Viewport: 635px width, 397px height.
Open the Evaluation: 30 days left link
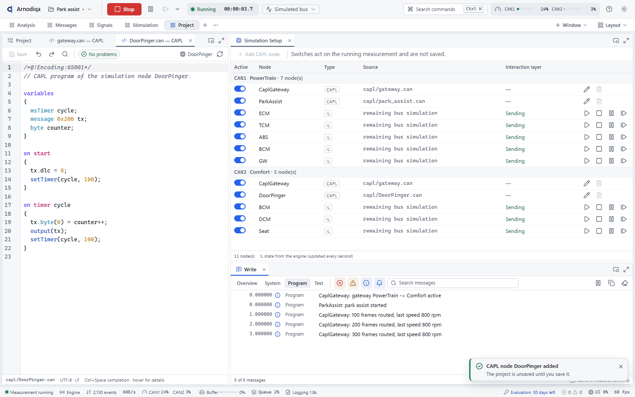529,392
